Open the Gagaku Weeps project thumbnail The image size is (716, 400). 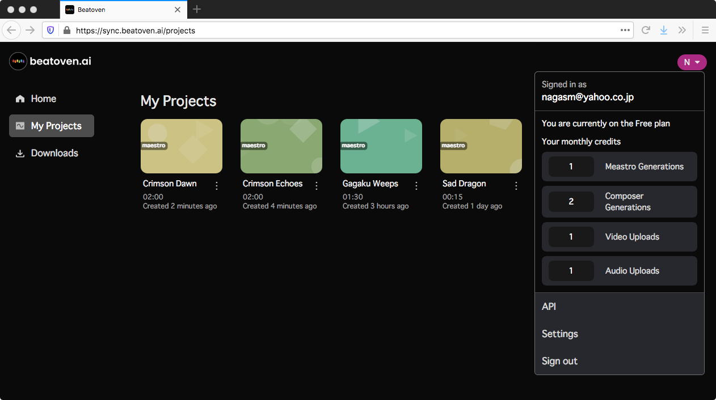point(381,146)
